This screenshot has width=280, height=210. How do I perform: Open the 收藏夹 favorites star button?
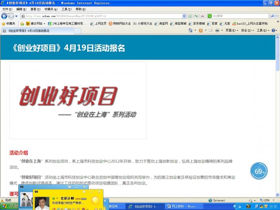click(8, 23)
